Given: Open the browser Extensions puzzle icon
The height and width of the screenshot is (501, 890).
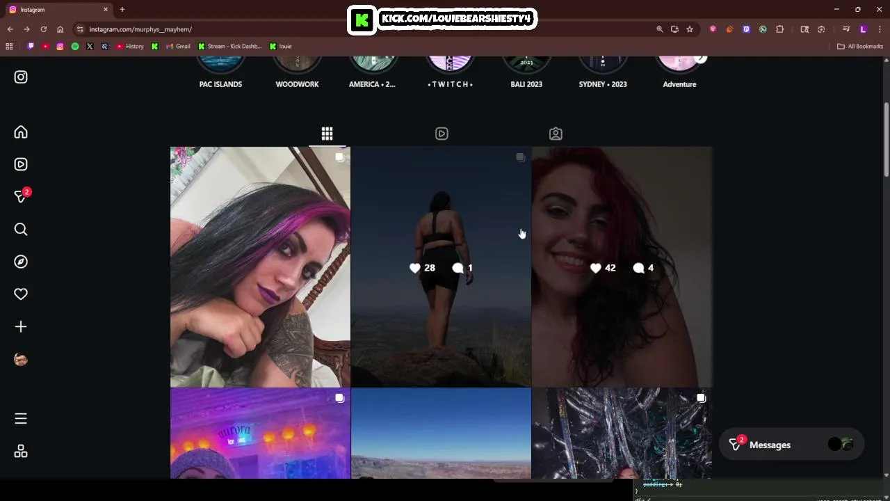Looking at the screenshot, I should pos(779,29).
